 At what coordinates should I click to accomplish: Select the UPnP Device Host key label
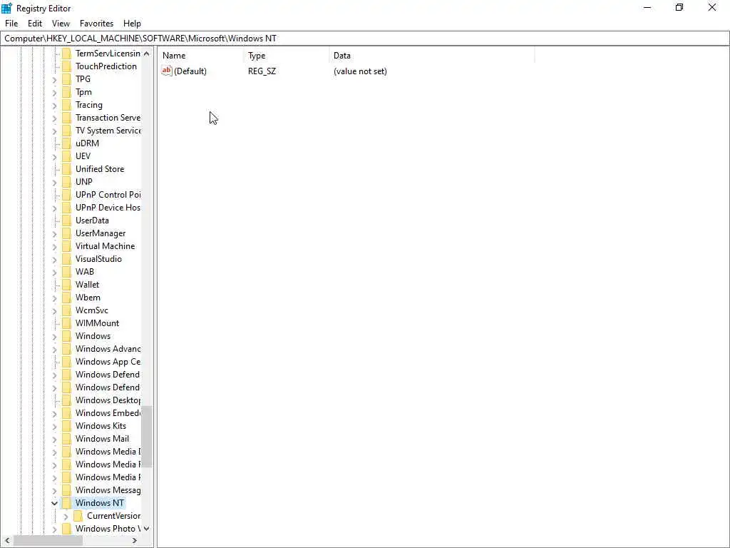pyautogui.click(x=108, y=208)
